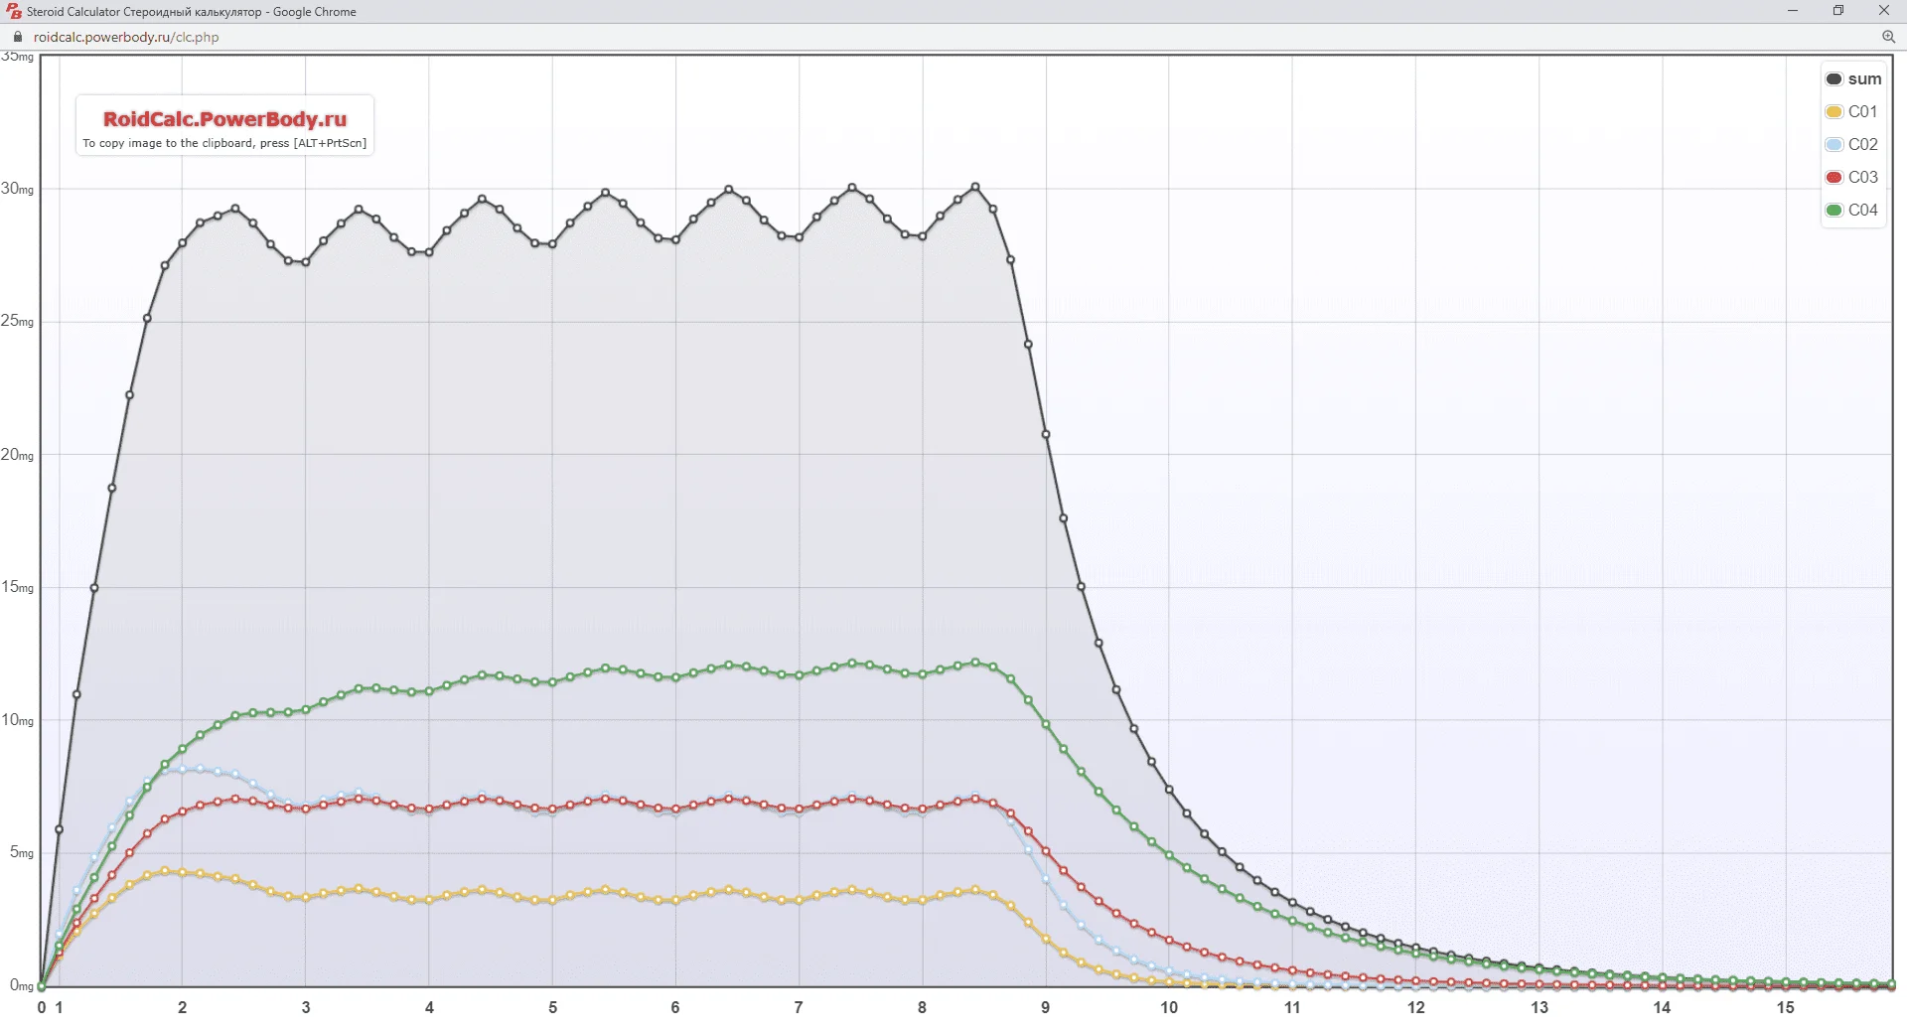Click x-axis label 8

[x=922, y=1007]
